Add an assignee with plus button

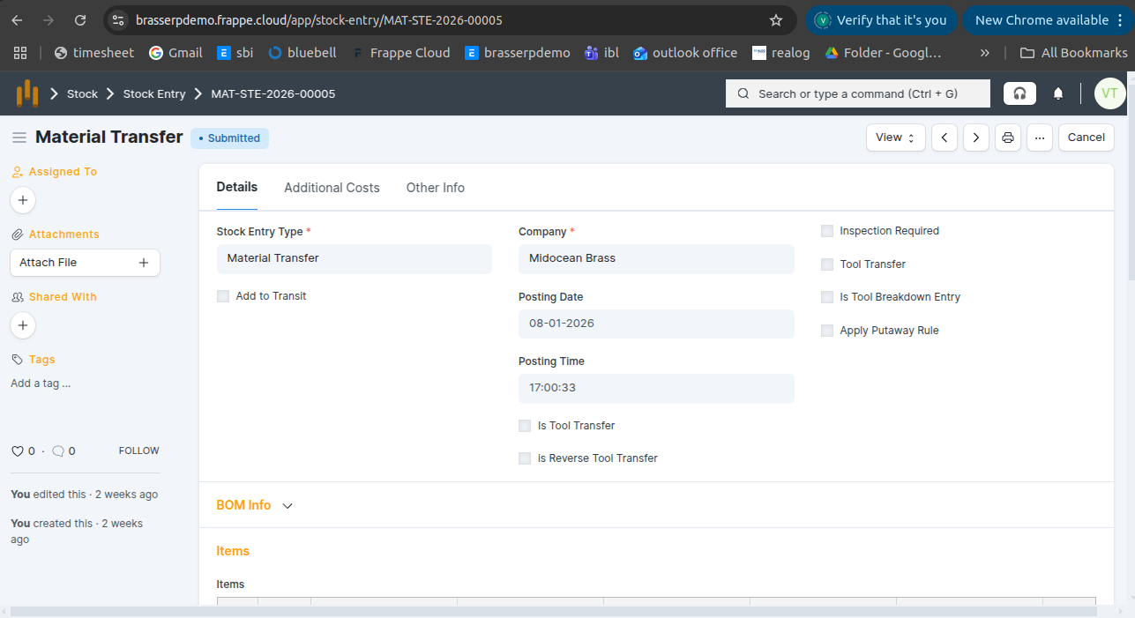click(23, 200)
